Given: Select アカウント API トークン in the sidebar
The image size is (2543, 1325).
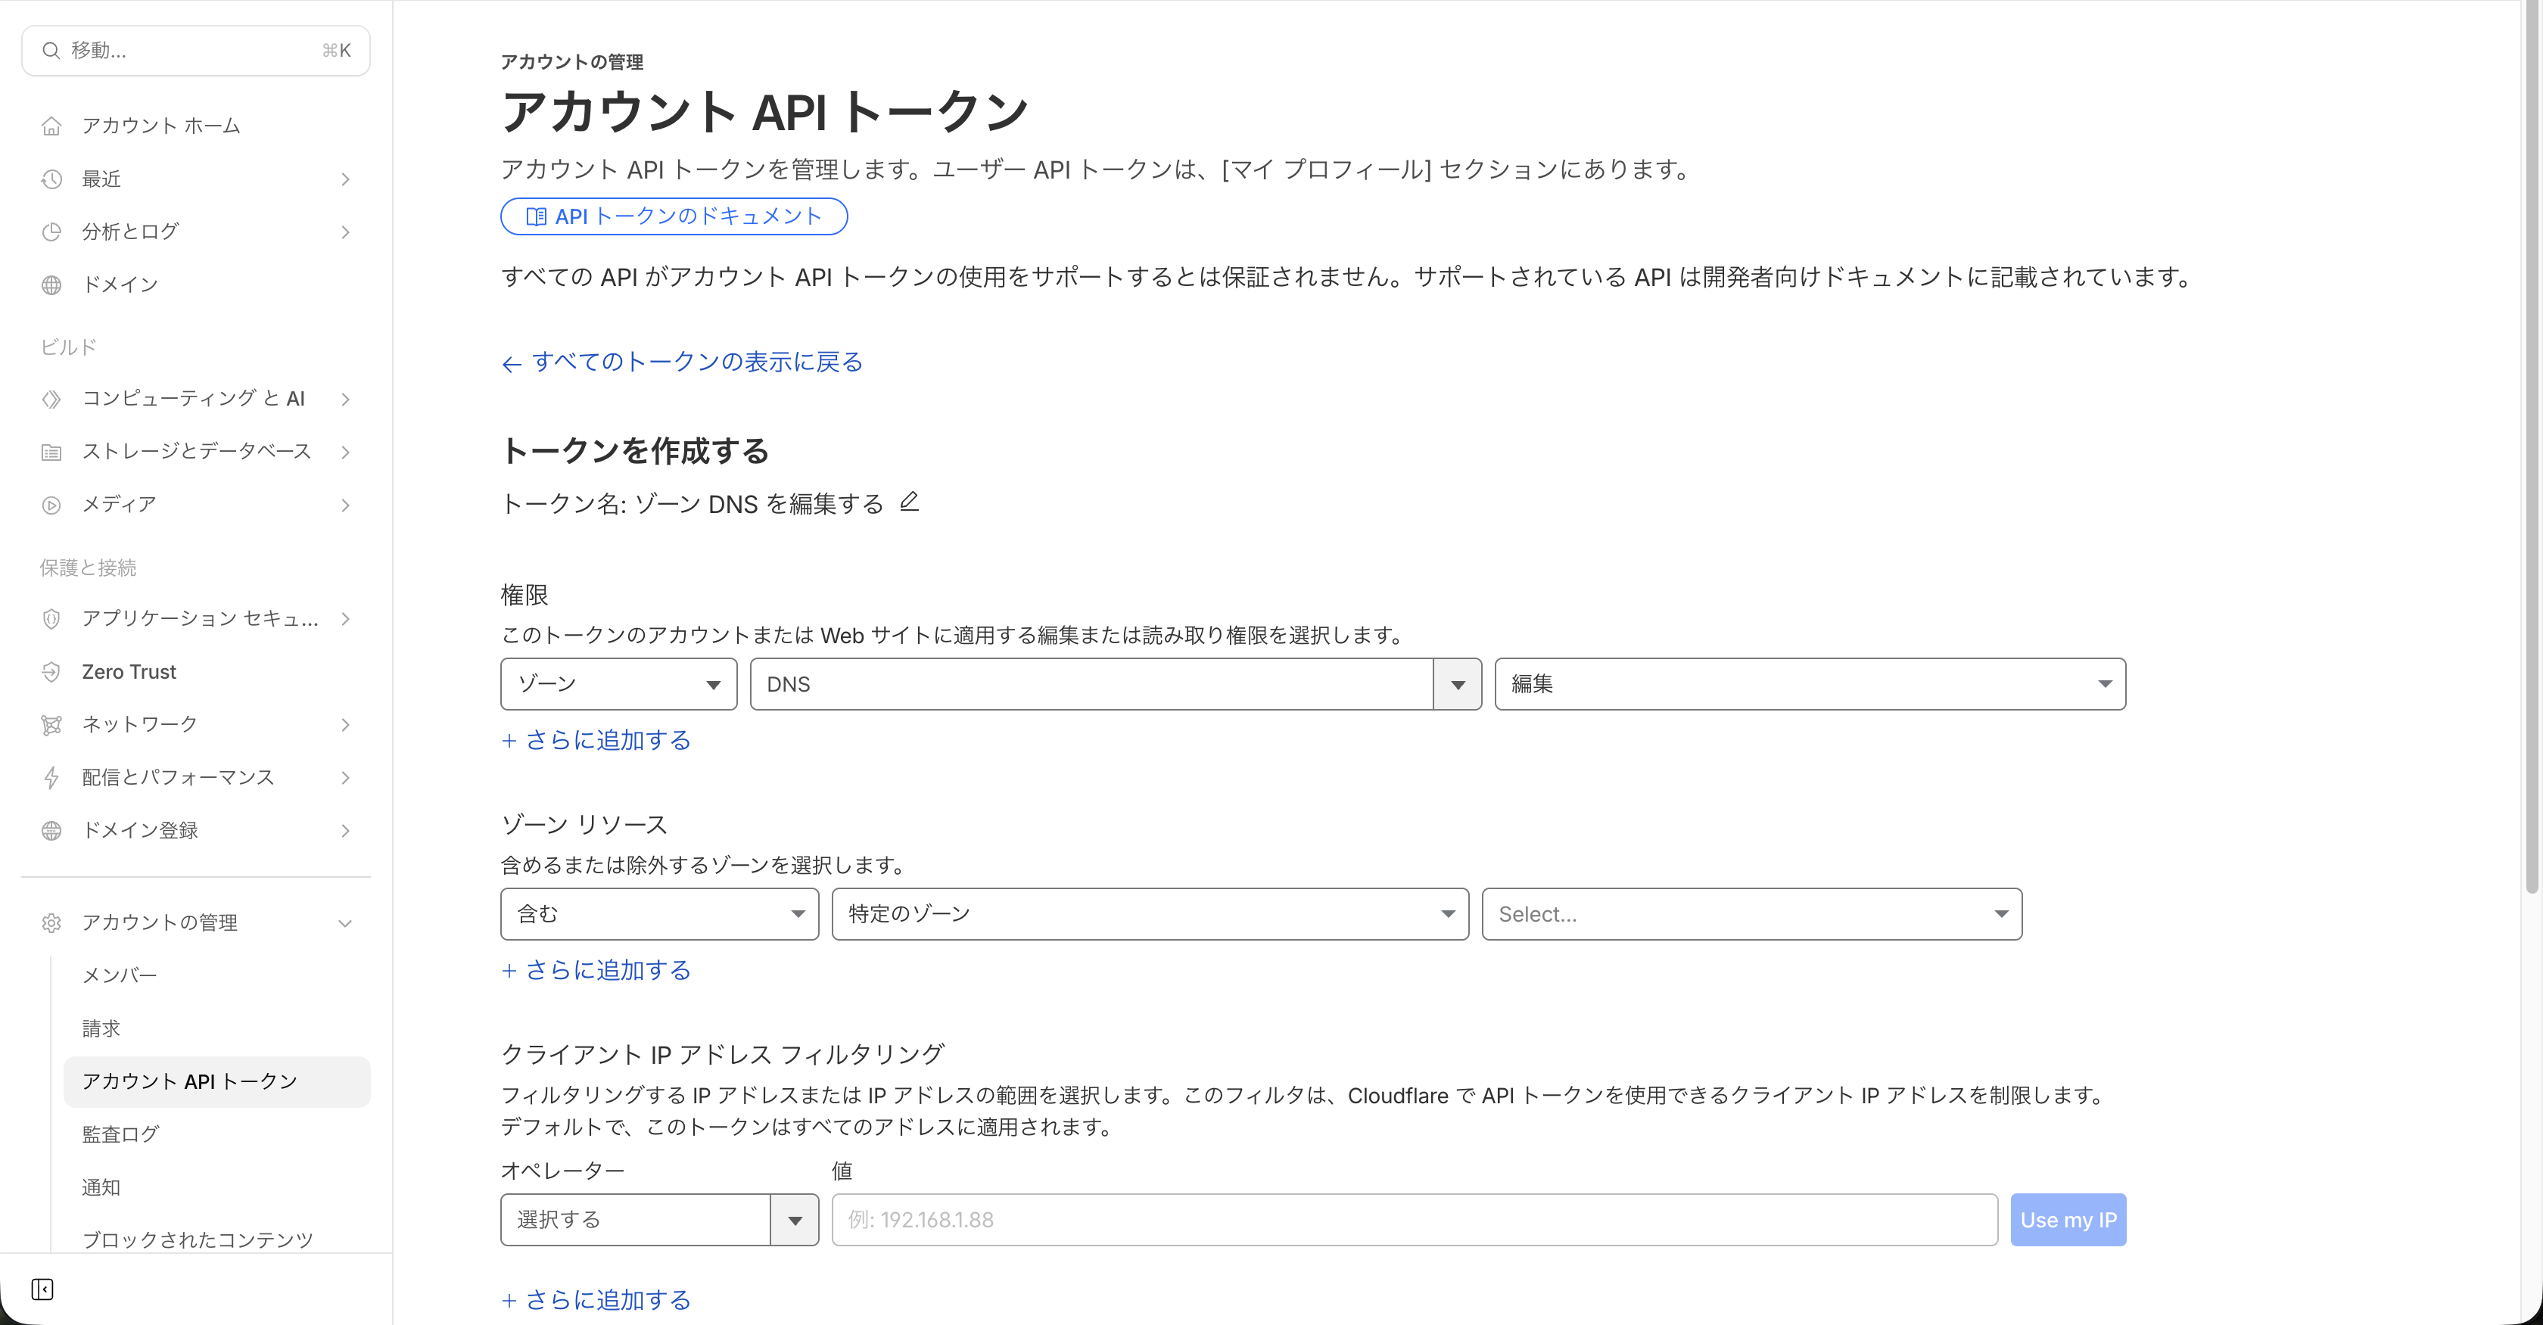Looking at the screenshot, I should pyautogui.click(x=189, y=1081).
